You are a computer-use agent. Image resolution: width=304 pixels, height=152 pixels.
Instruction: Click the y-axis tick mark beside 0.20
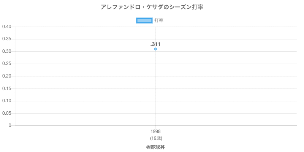click(14, 76)
